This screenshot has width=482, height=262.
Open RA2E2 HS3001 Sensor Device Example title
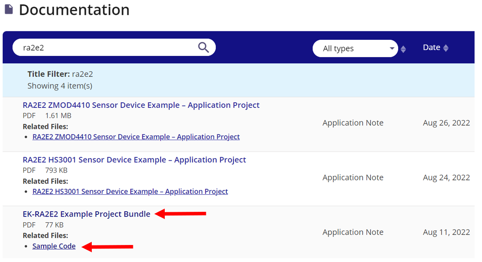[134, 160]
